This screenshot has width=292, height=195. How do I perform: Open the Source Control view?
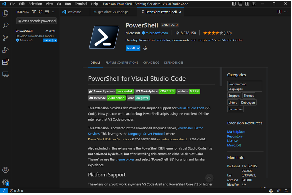pos(6,38)
